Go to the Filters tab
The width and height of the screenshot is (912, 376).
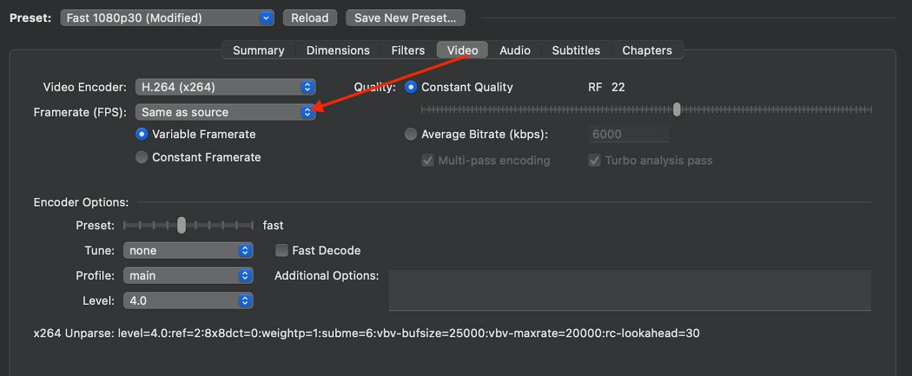pos(408,51)
